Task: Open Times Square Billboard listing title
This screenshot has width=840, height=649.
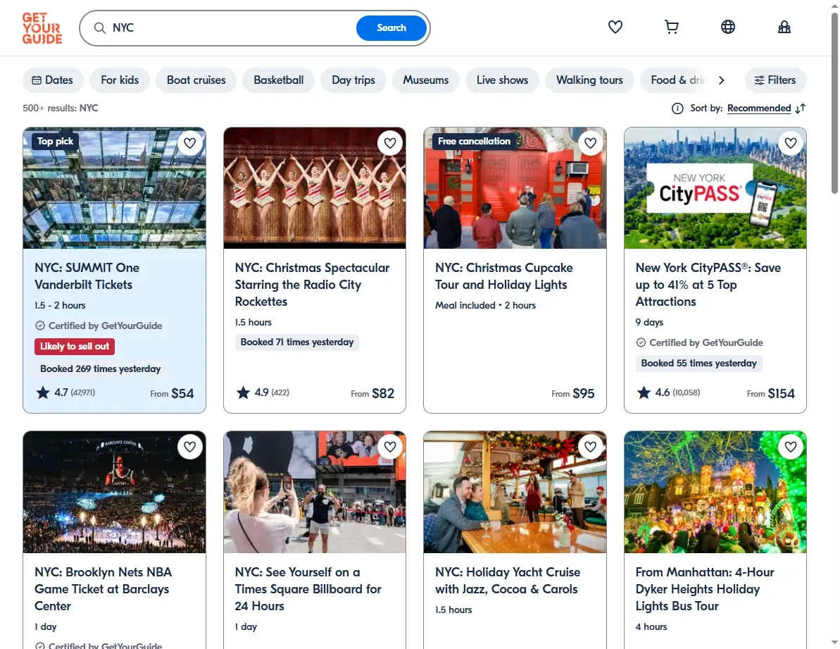Action: pos(308,589)
